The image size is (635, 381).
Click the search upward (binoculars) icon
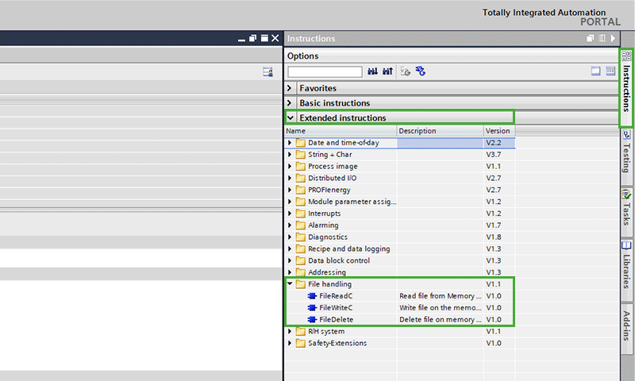point(387,71)
